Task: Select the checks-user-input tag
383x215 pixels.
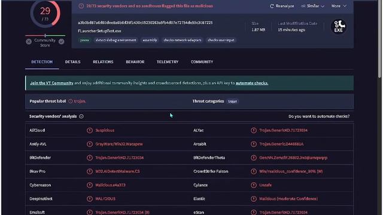Action: click(x=221, y=40)
